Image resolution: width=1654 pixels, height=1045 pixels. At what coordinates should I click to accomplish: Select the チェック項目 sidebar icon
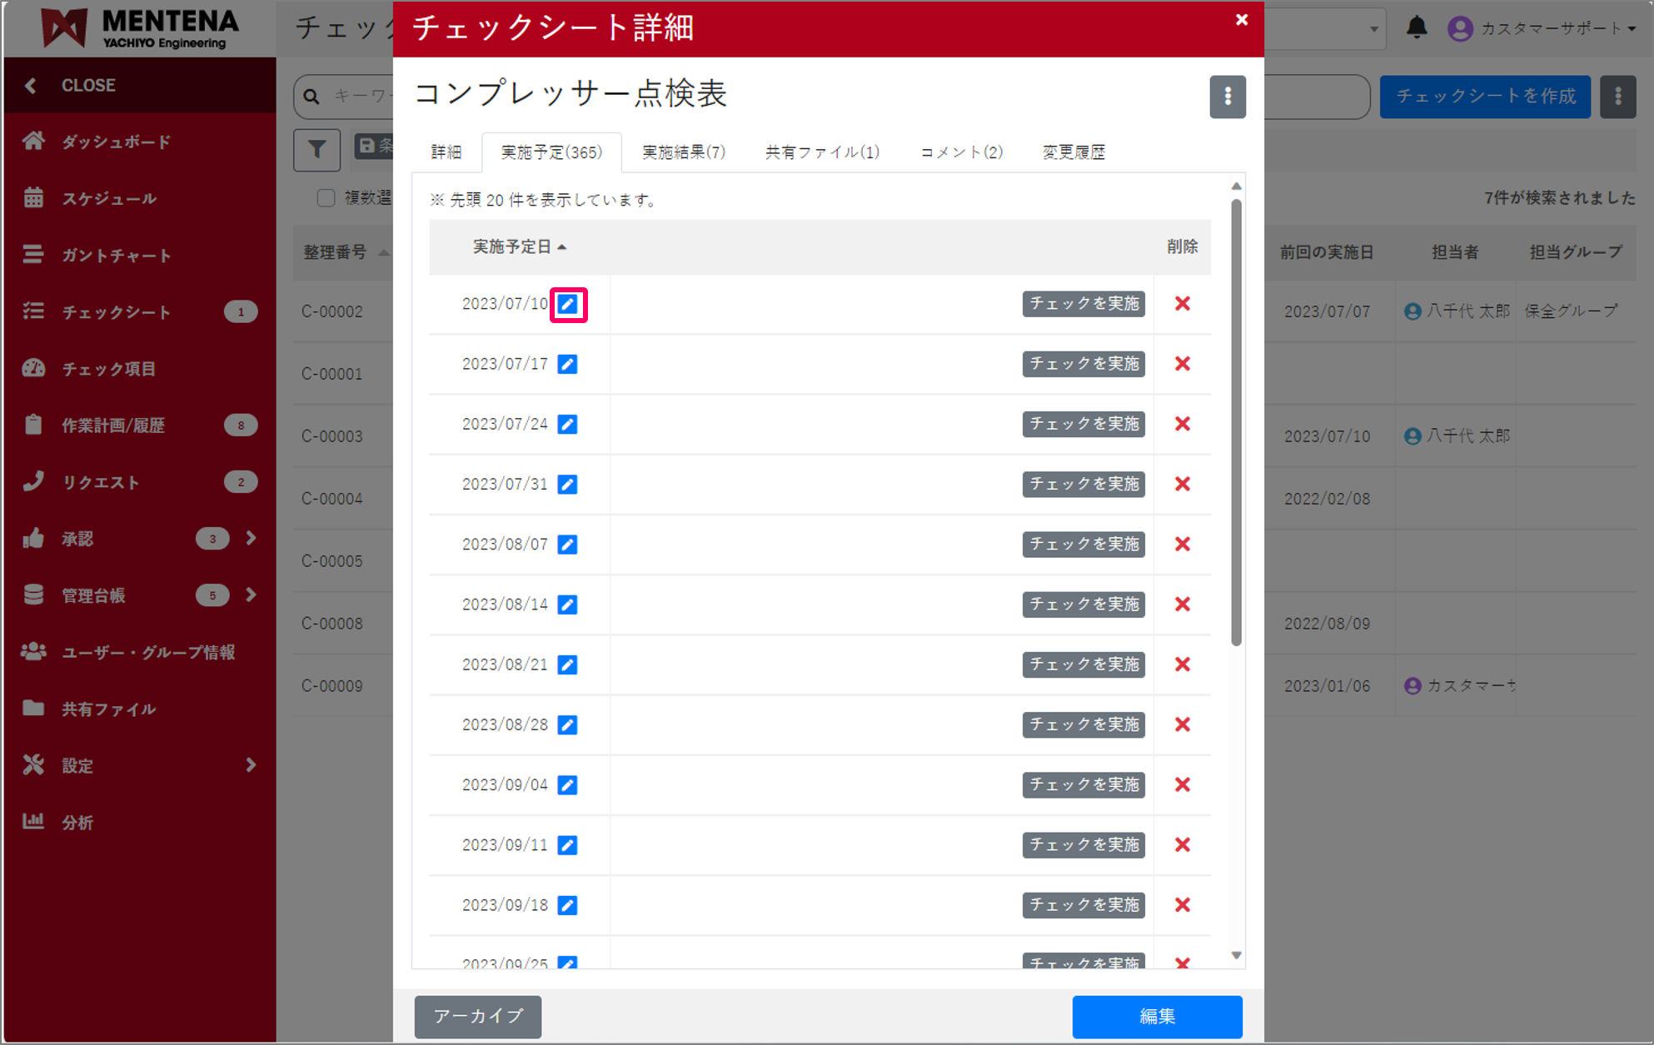point(33,368)
